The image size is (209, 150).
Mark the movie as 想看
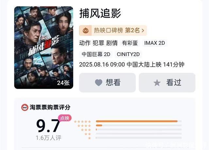click(x=107, y=83)
